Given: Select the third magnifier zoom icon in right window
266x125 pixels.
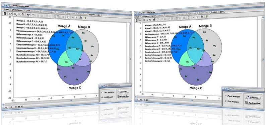Looking at the screenshot, I should (150, 20).
